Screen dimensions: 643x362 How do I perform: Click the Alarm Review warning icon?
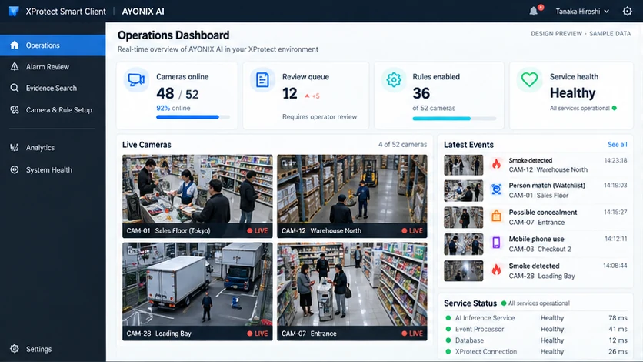[15, 66]
